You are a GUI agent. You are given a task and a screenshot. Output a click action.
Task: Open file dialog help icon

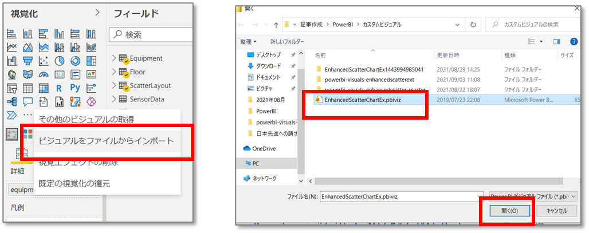[574, 41]
